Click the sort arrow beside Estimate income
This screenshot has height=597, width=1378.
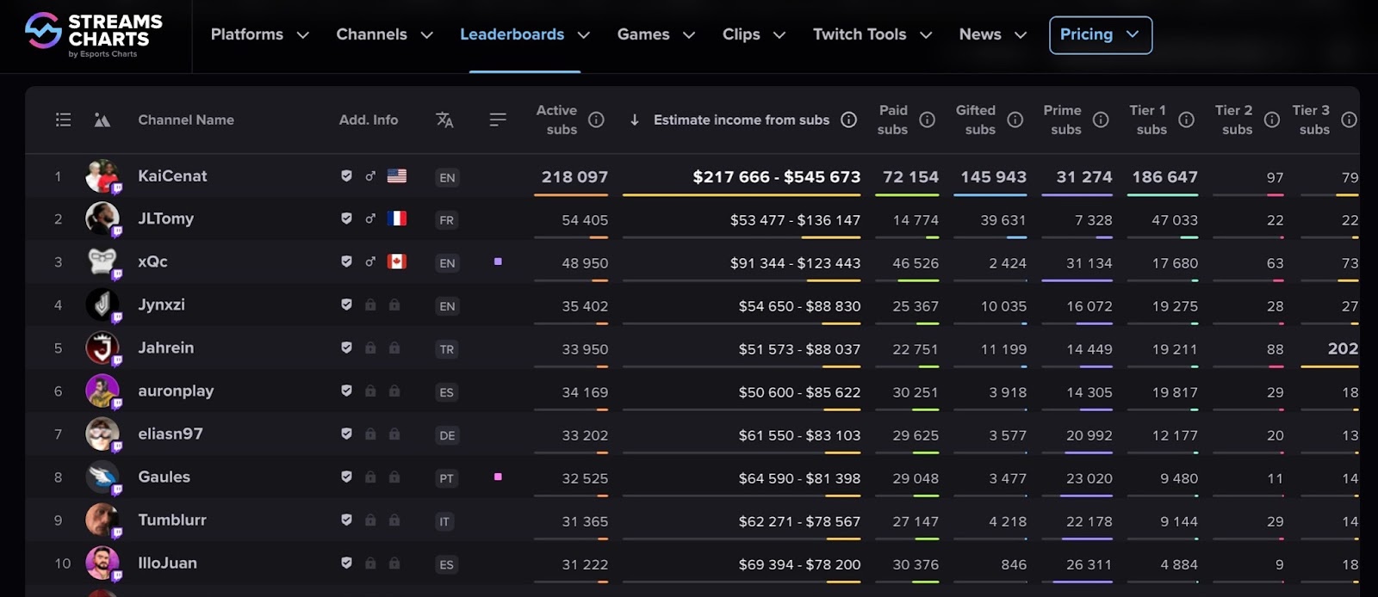(635, 120)
